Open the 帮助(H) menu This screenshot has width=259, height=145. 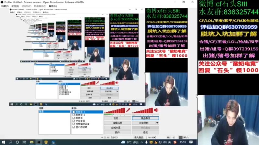click(53, 6)
